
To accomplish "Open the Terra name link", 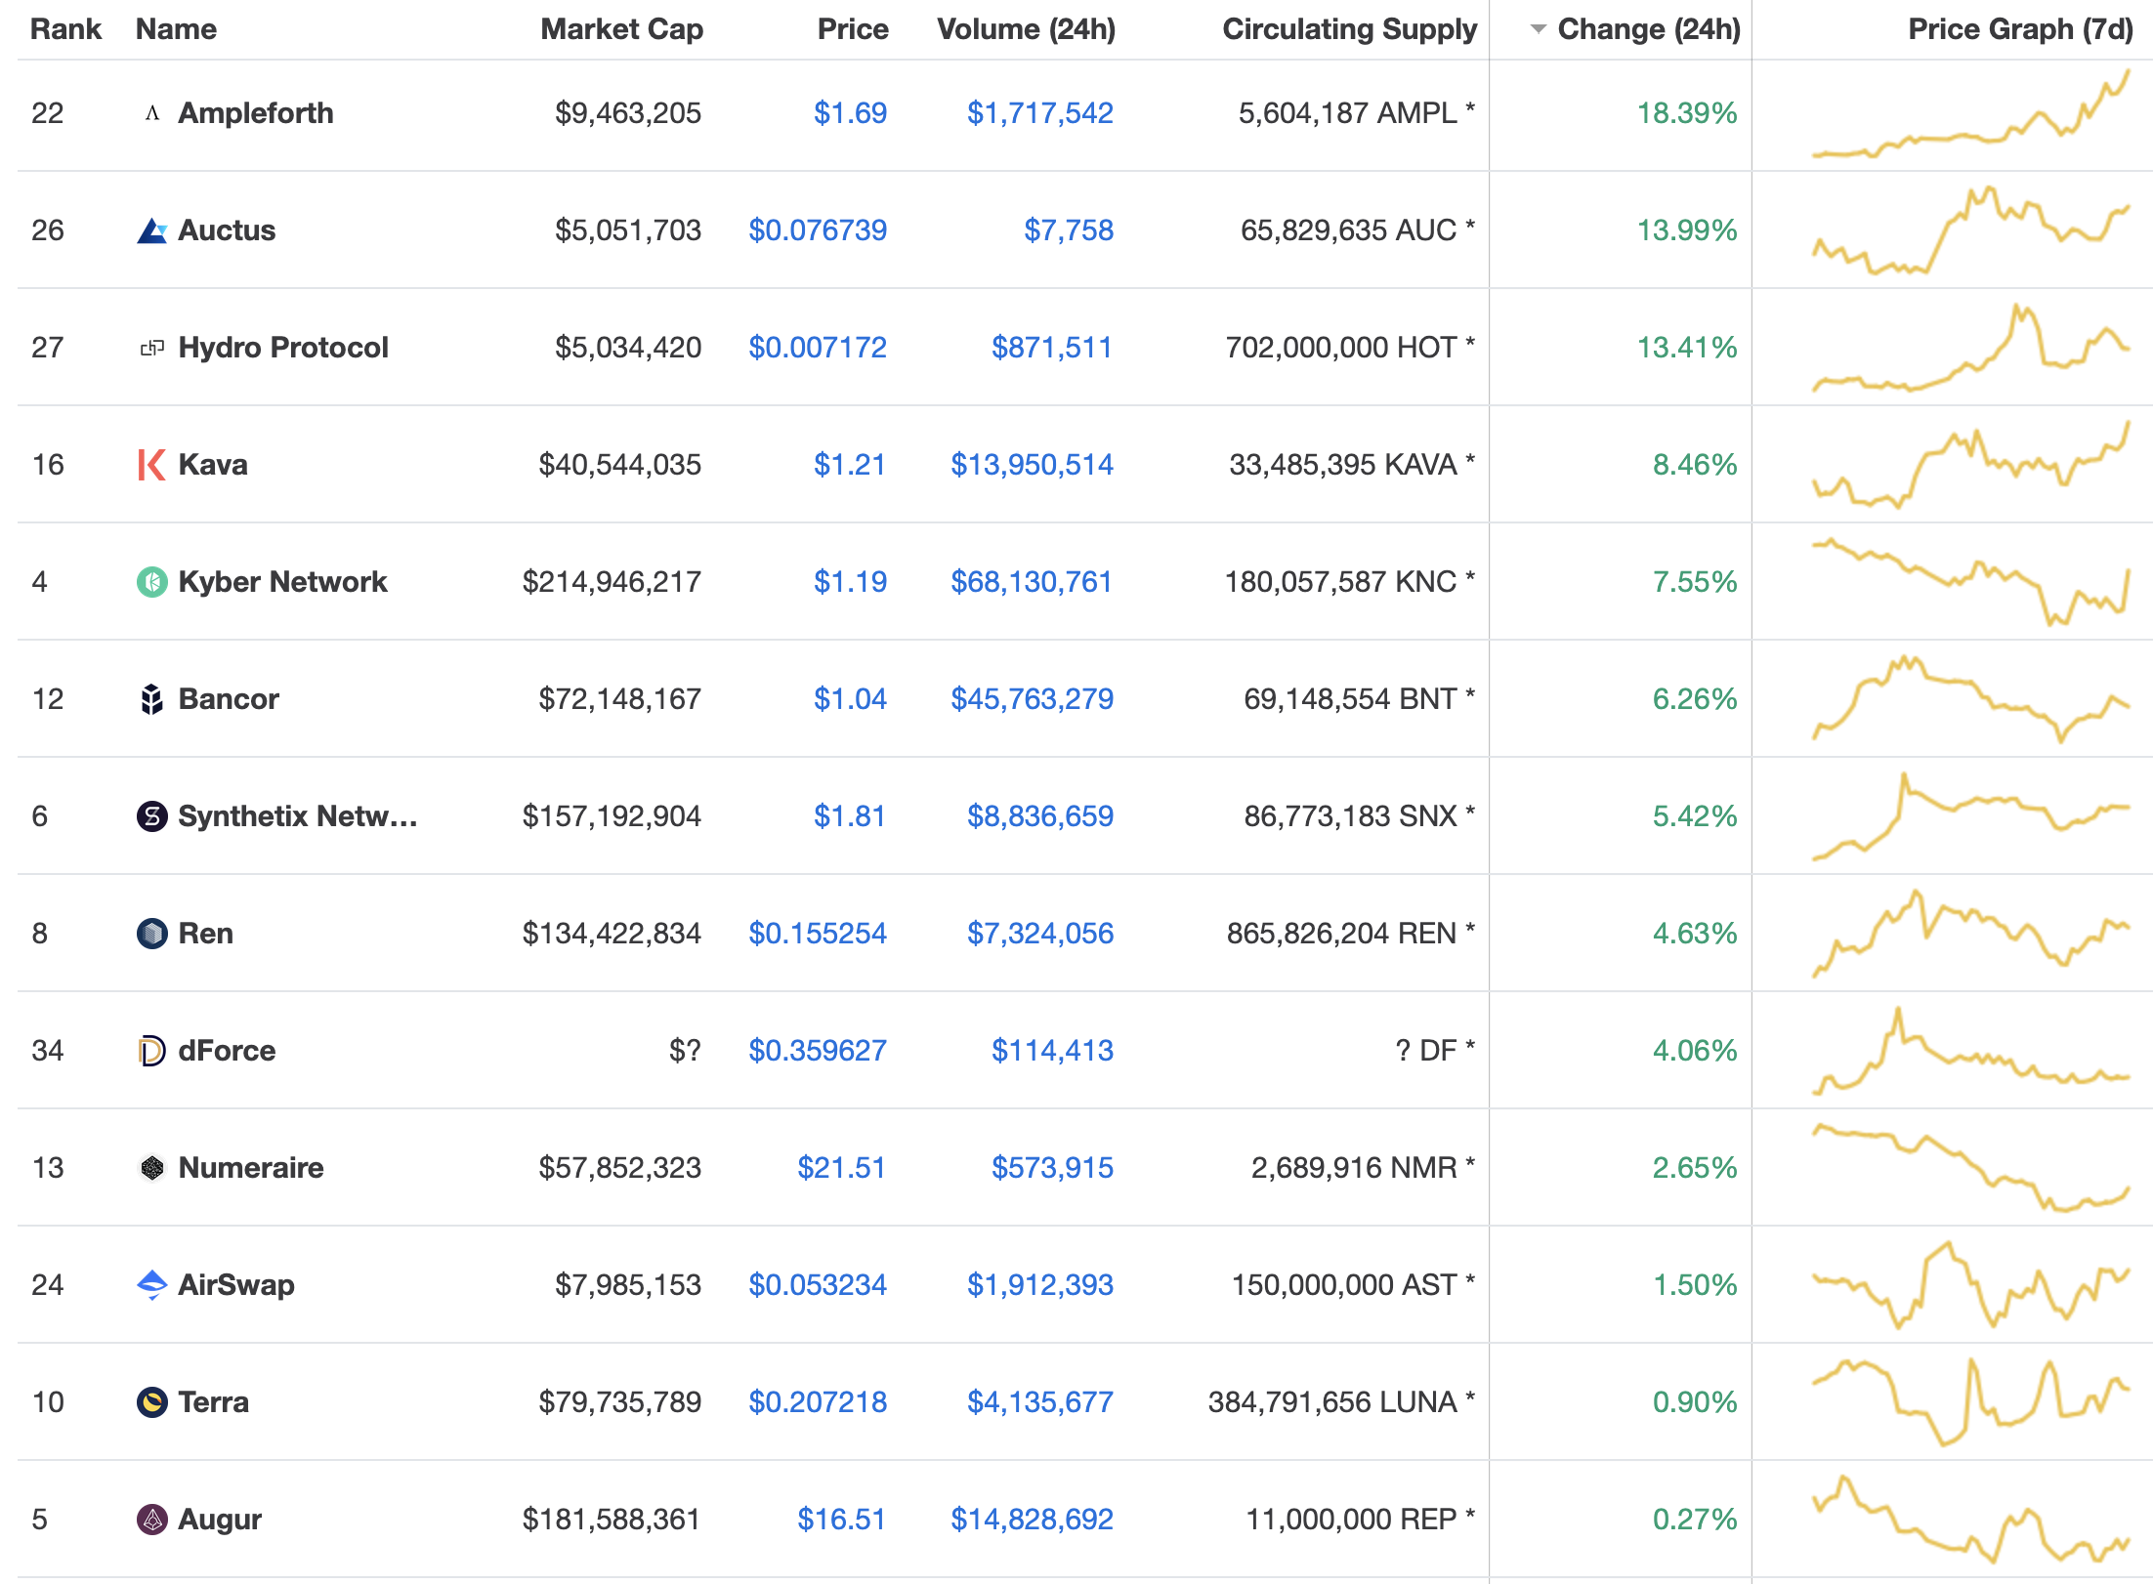I will [213, 1402].
